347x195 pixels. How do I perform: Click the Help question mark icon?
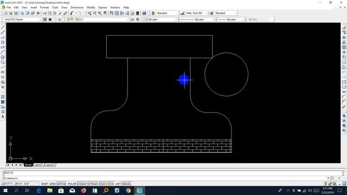tap(144, 13)
